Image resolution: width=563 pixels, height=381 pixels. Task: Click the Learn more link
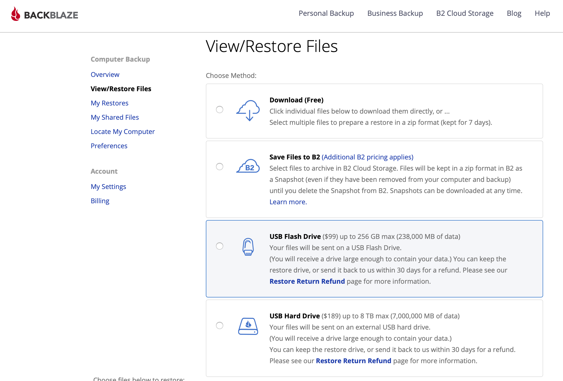coord(288,202)
